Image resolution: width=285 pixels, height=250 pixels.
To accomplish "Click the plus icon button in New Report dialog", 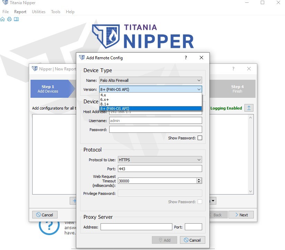I will pyautogui.click(x=74, y=201).
